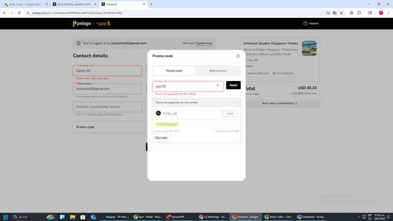Click the Pelago logo in header
The image size is (393, 221).
(82, 23)
